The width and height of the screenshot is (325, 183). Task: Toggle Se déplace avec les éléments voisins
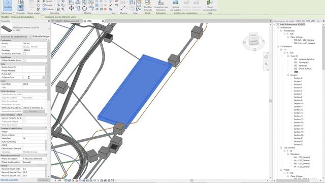(x=43, y=17)
